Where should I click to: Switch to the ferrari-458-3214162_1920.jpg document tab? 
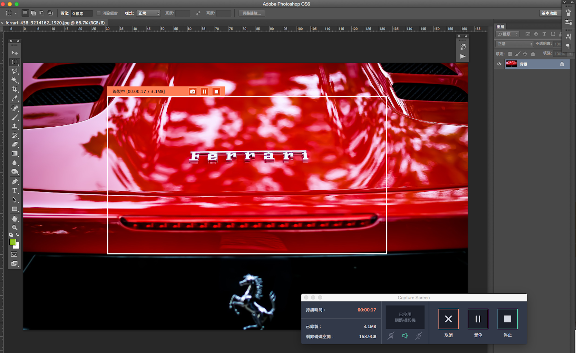coord(55,23)
